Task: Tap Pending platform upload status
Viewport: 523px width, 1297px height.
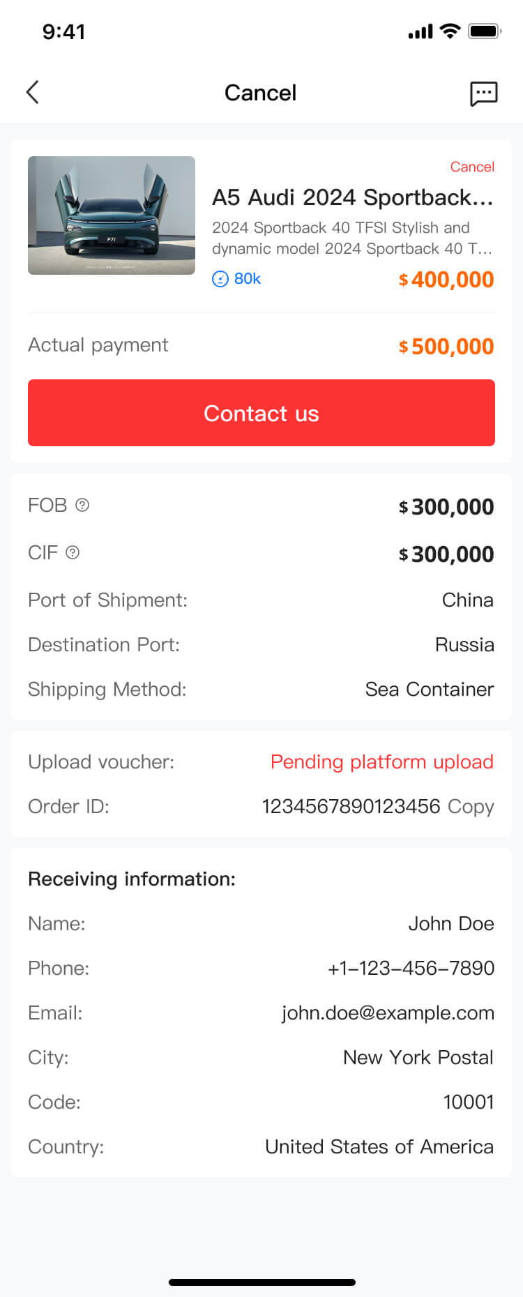Action: (x=381, y=761)
